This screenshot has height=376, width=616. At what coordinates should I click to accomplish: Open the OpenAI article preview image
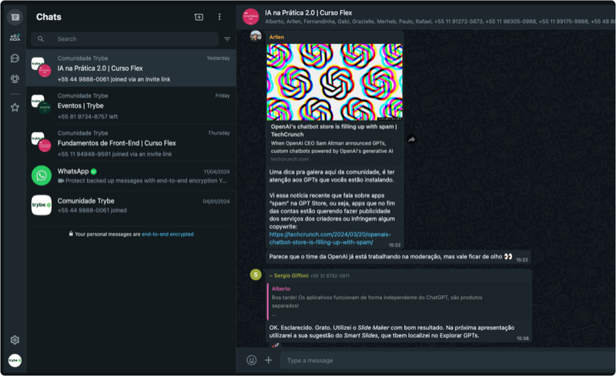(334, 82)
